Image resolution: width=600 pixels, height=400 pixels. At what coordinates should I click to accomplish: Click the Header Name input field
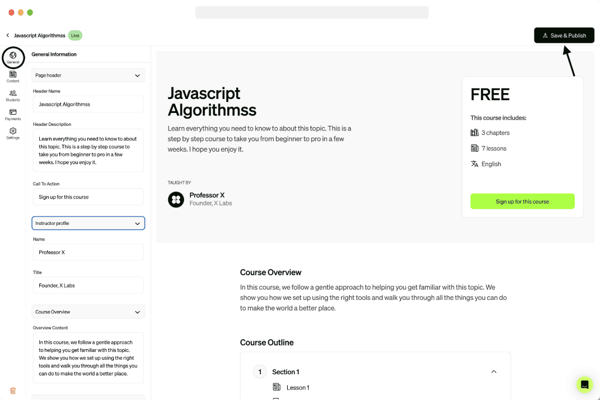[88, 104]
